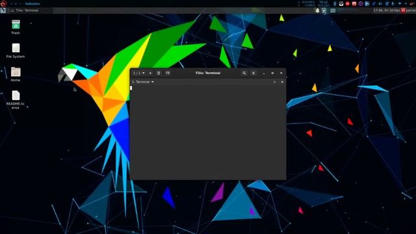Open the purple circular tray icon
Screen dimensions: 416x234
pyautogui.click(x=361, y=3)
